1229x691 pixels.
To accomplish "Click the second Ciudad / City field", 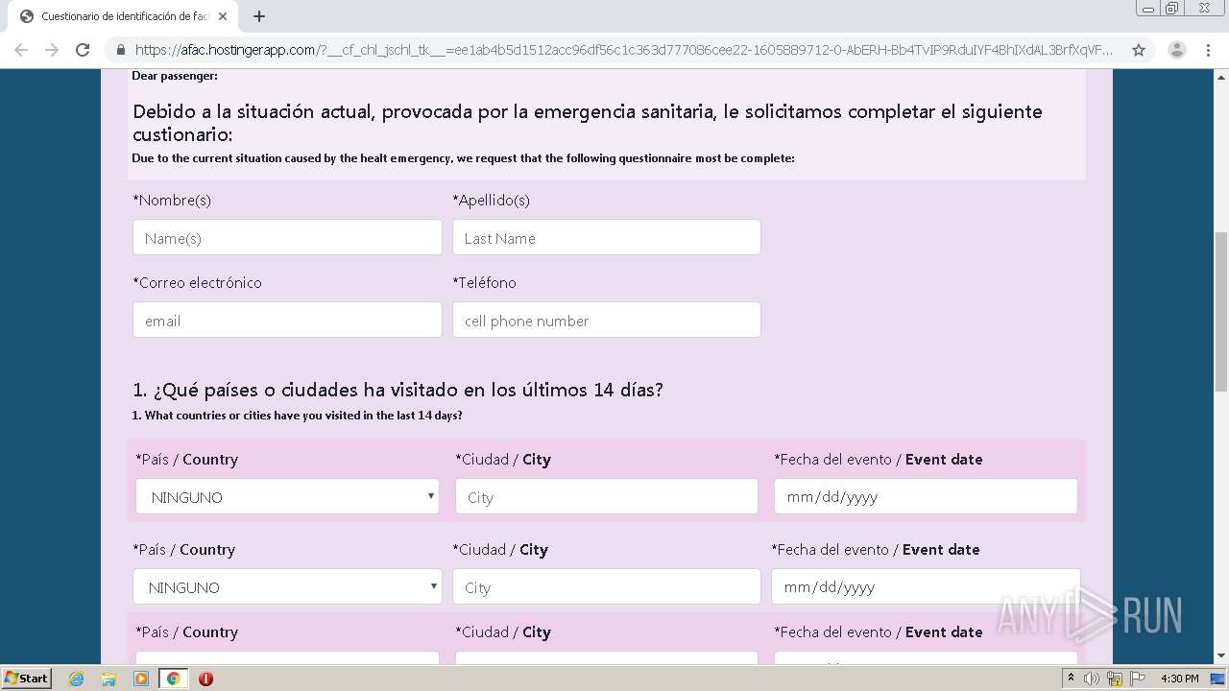I will (607, 586).
